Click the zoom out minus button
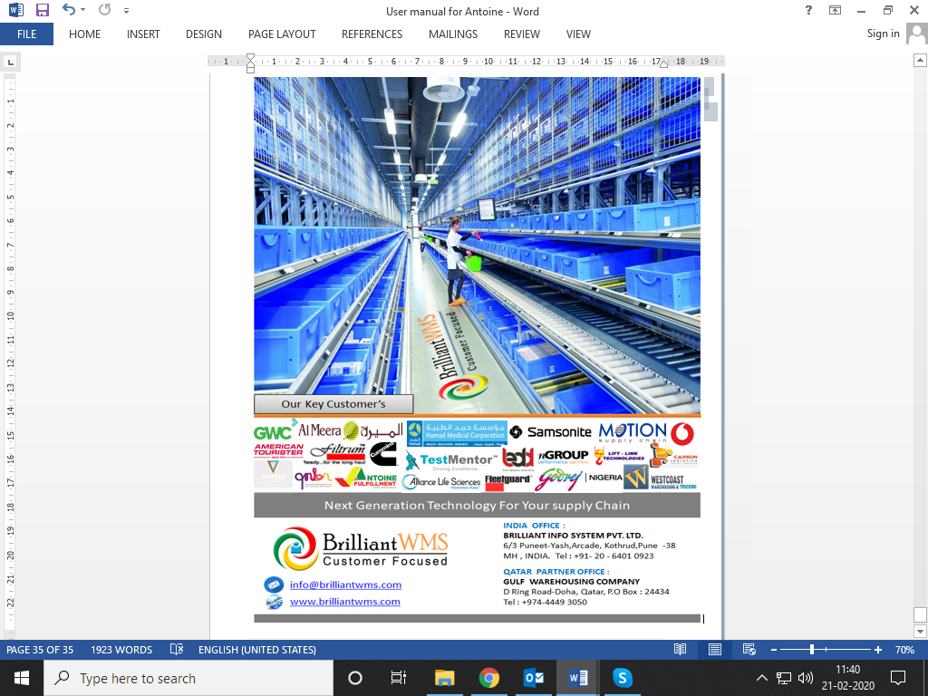Screen dimensions: 928x696 tap(773, 650)
